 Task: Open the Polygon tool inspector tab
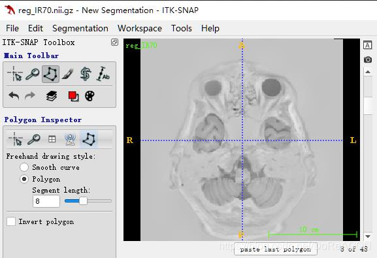click(89, 139)
